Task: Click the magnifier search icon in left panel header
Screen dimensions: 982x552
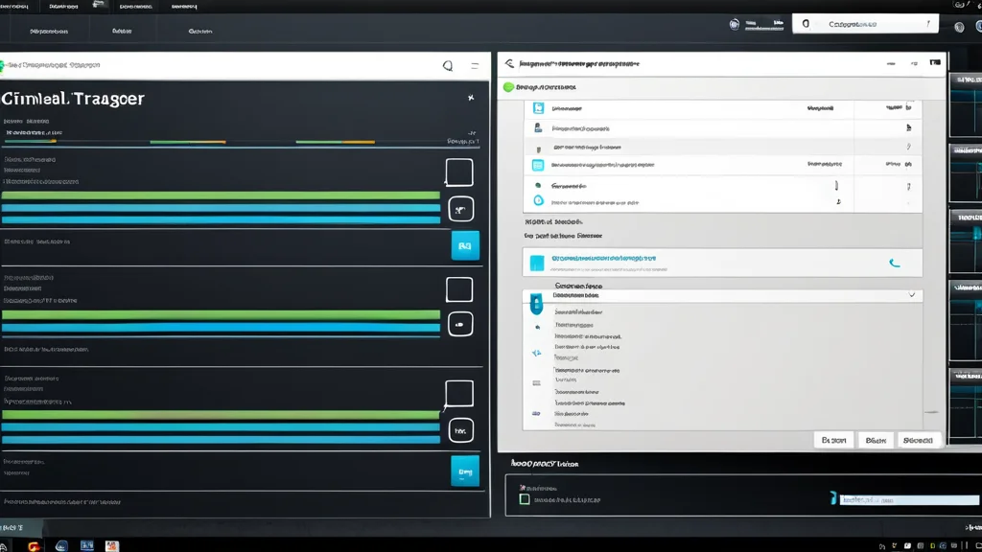Action: (448, 66)
